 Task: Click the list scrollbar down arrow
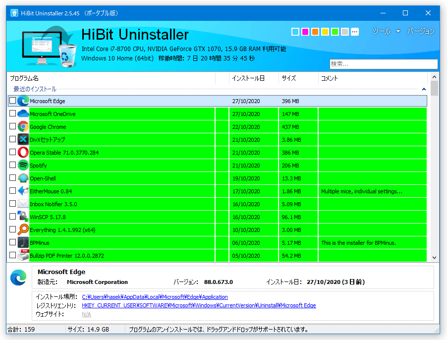coord(434,258)
